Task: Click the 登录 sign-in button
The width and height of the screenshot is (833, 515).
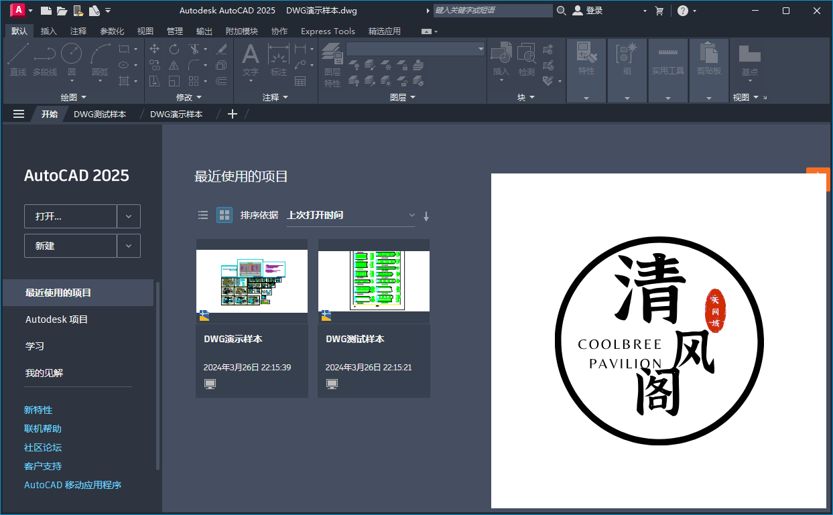Action: point(587,11)
